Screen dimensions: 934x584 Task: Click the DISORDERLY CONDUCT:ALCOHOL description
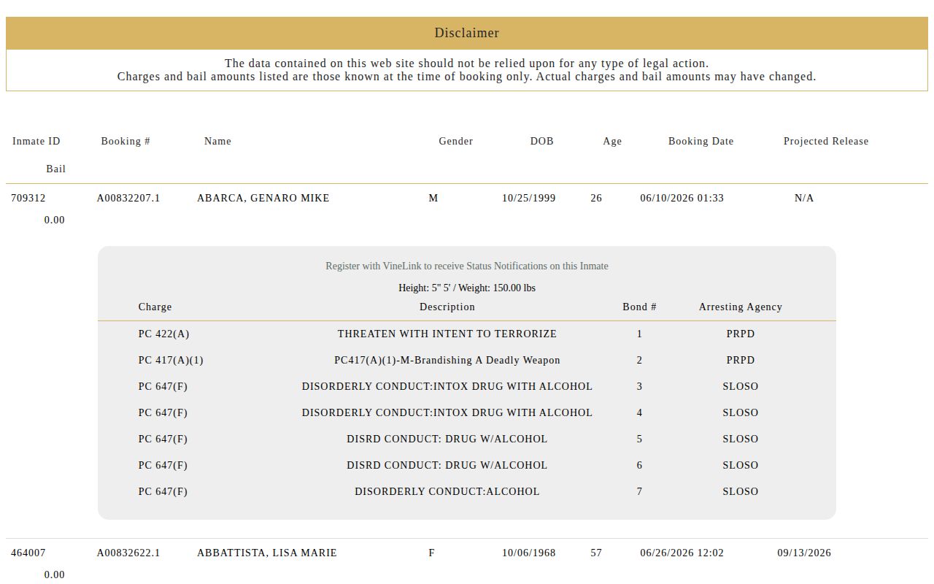(x=447, y=491)
